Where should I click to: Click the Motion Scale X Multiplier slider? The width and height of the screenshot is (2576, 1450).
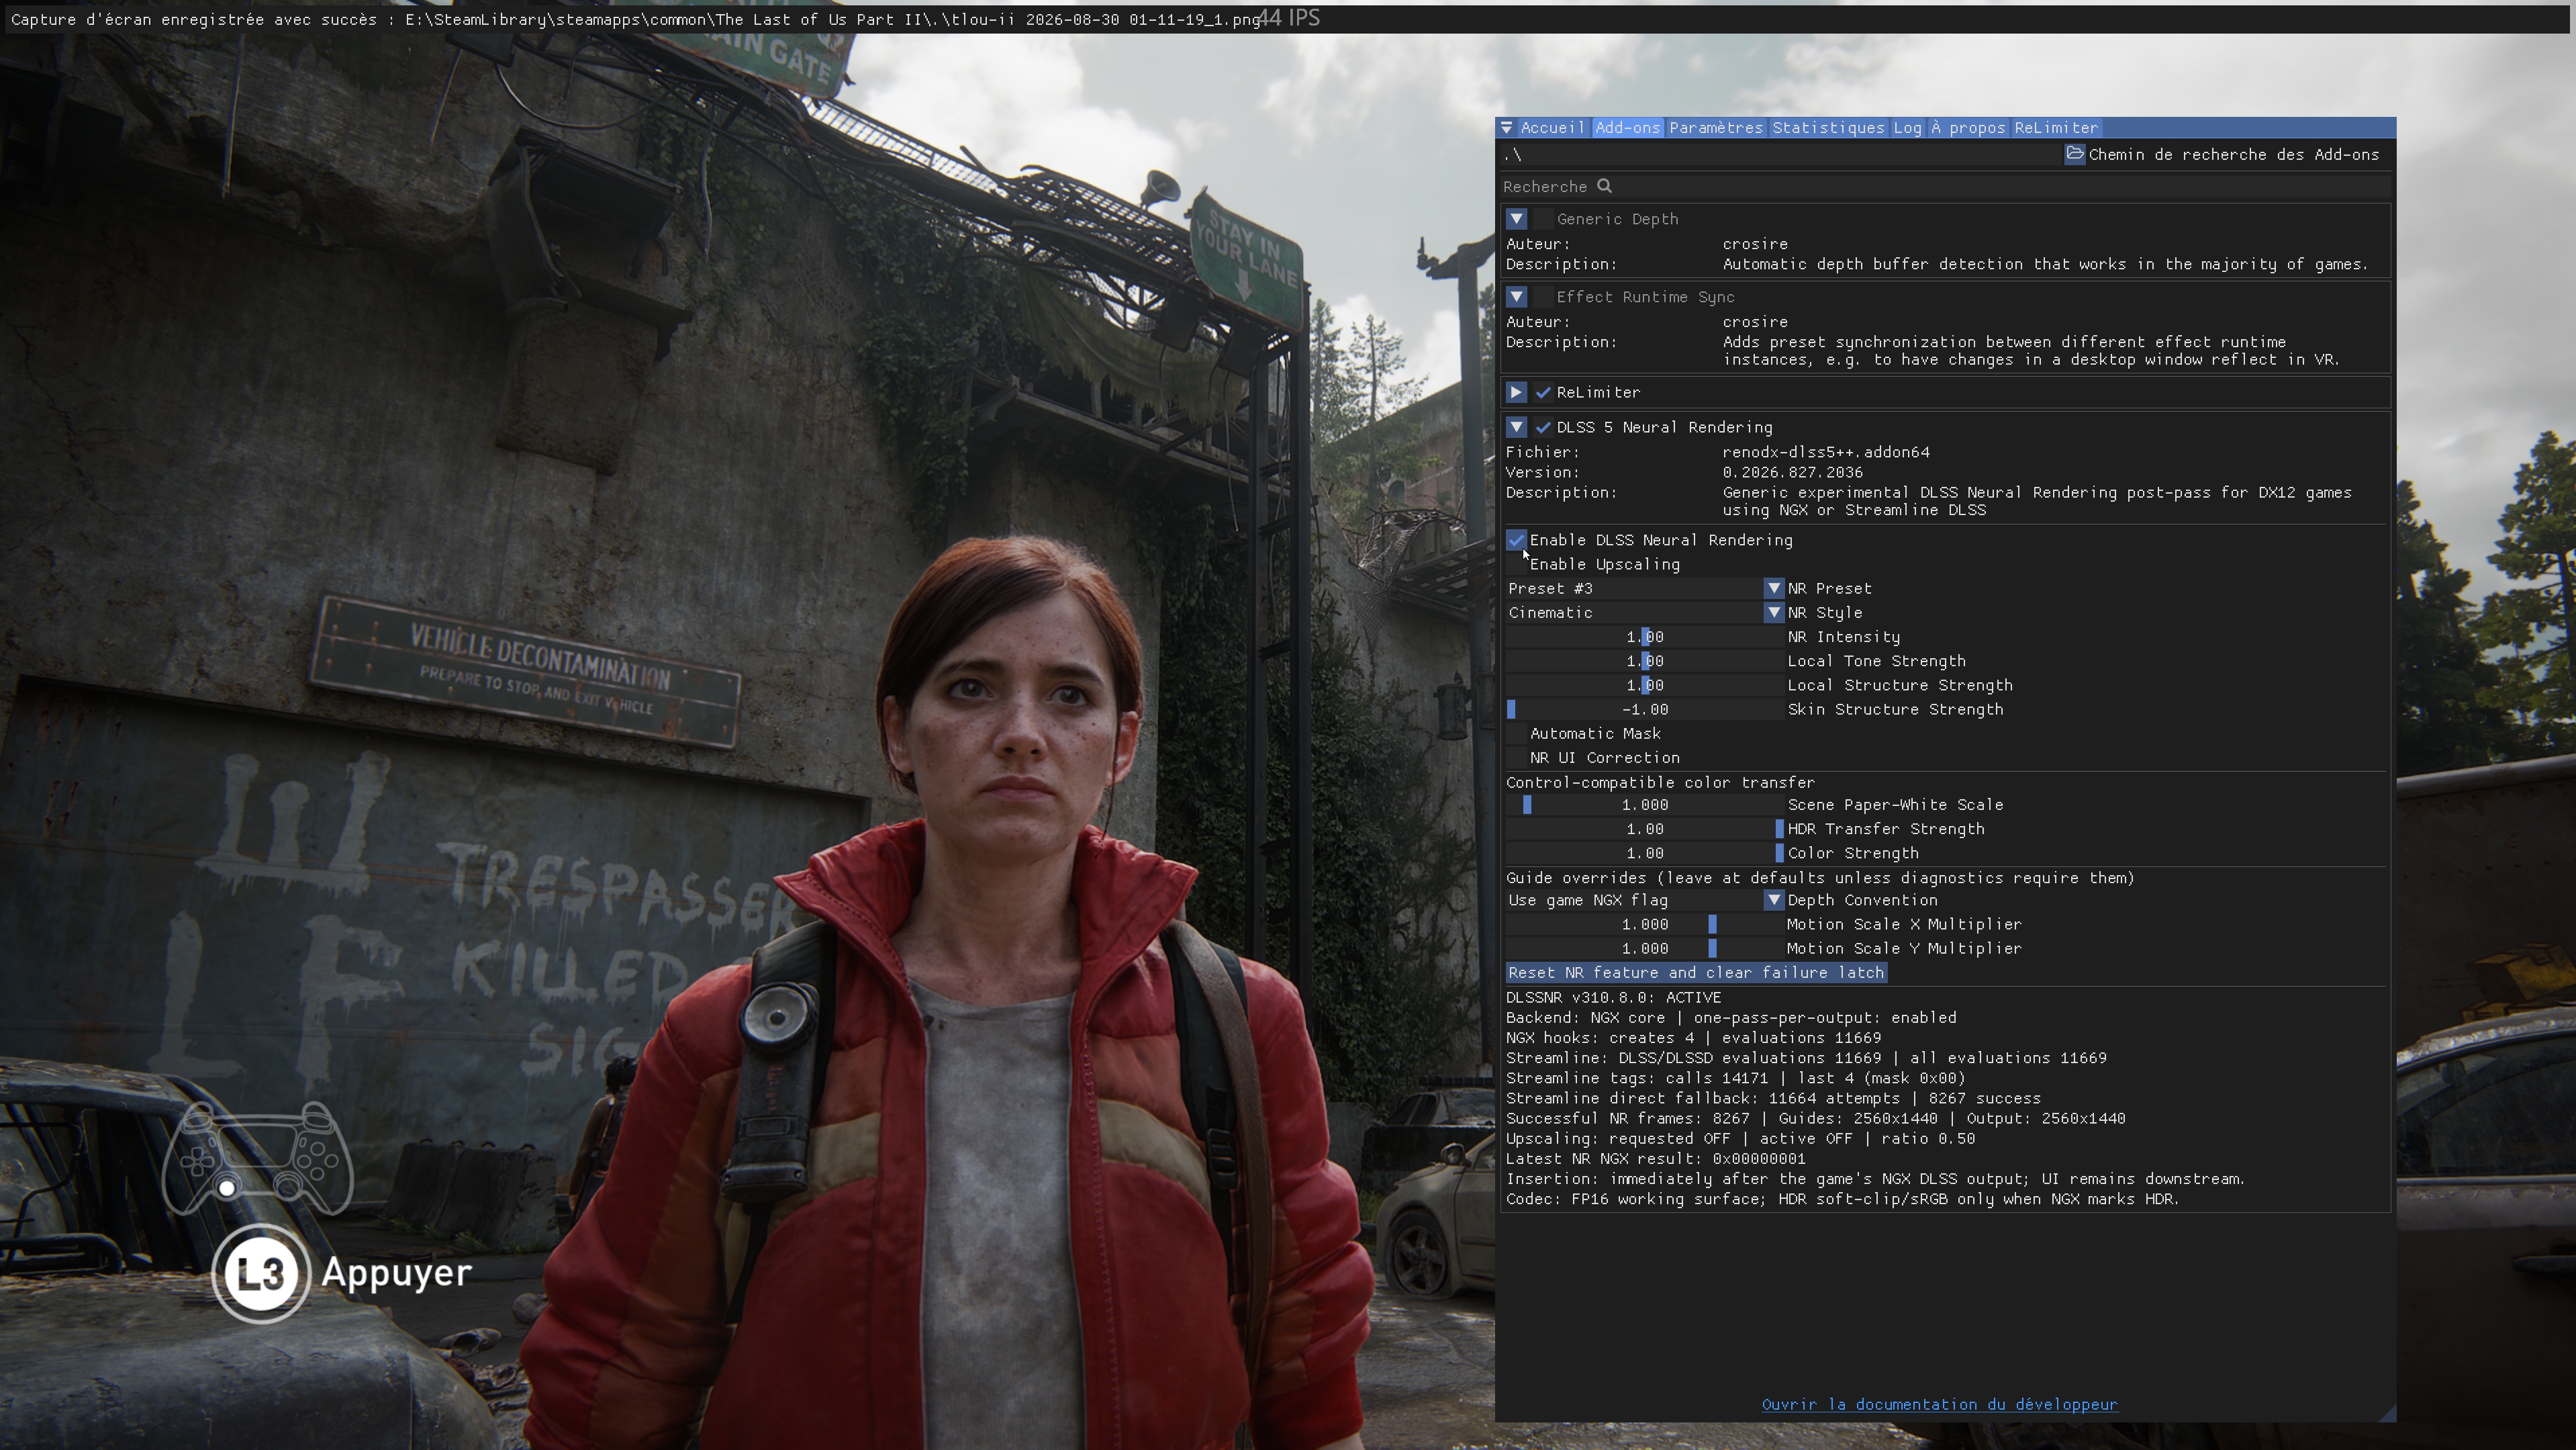click(1645, 925)
